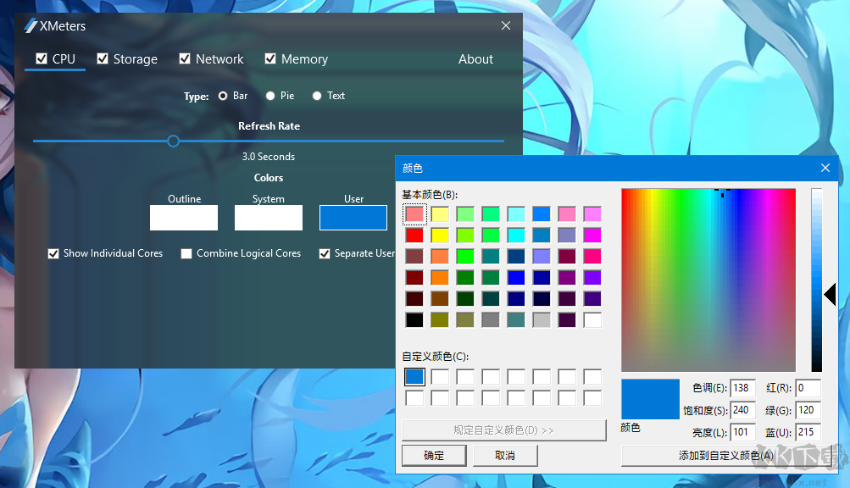The width and height of the screenshot is (850, 488).
Task: Pick the medium gray basic color
Action: pos(491,320)
